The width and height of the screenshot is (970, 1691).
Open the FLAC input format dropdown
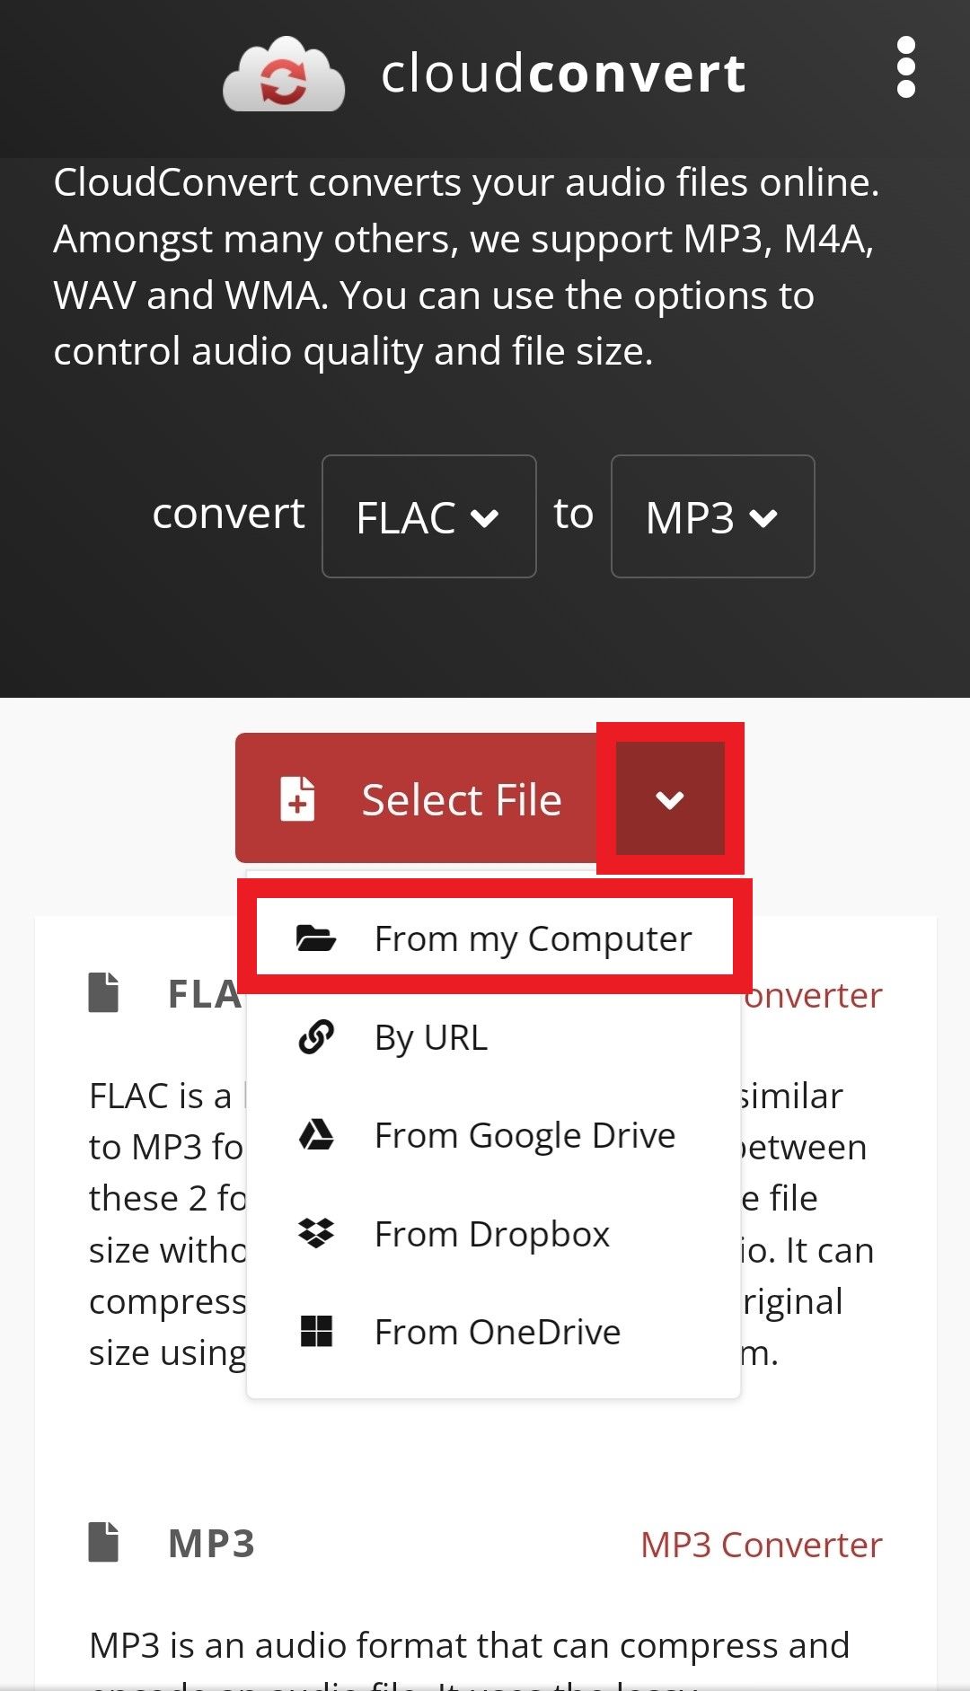point(428,516)
